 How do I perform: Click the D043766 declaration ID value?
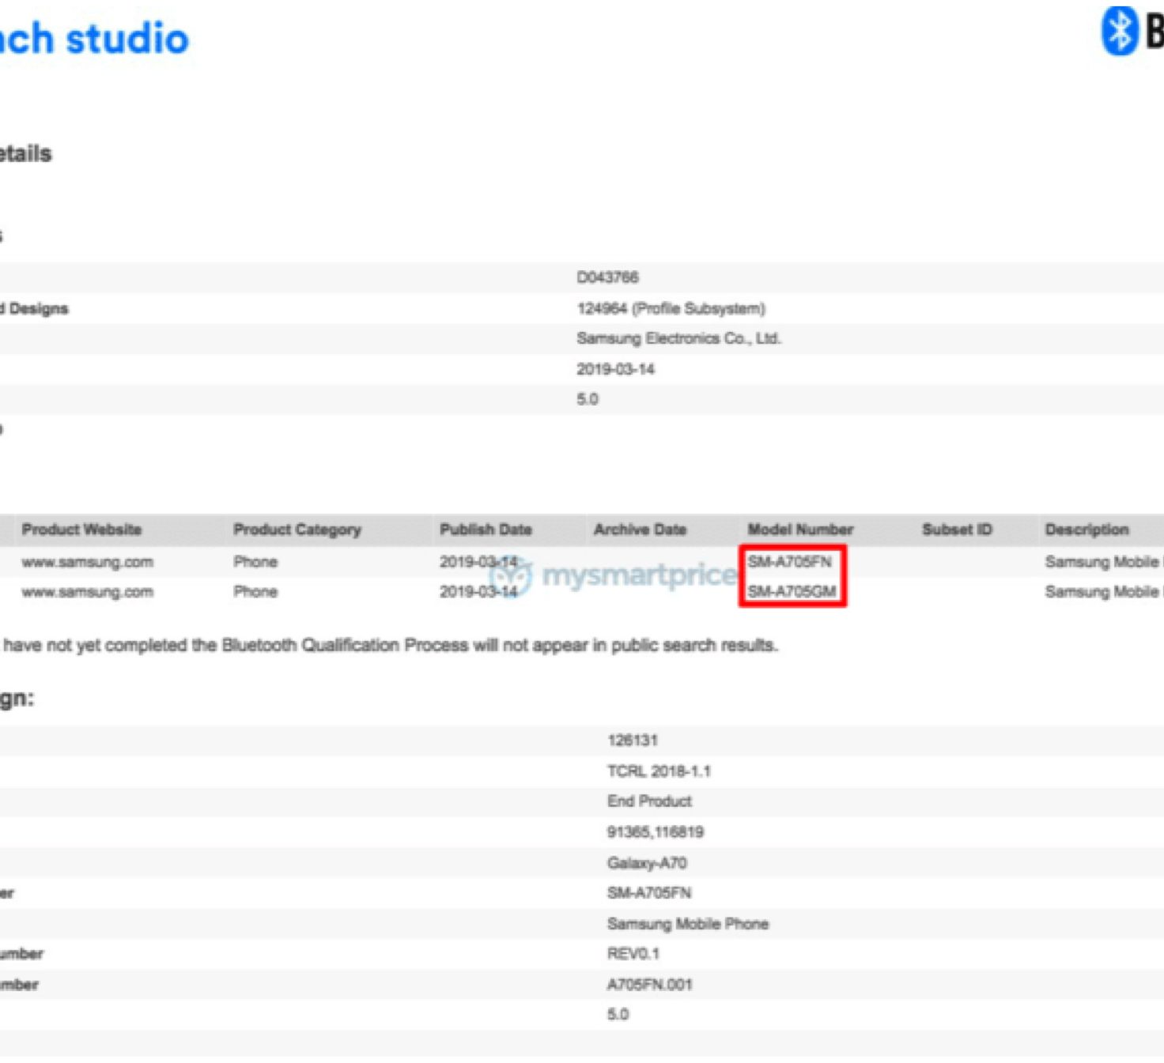[x=607, y=277]
